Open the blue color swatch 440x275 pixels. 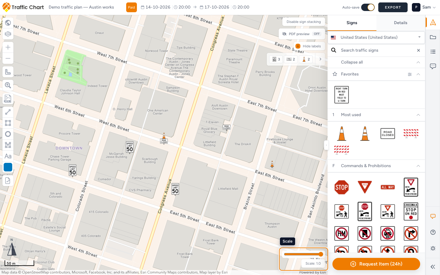point(8,167)
